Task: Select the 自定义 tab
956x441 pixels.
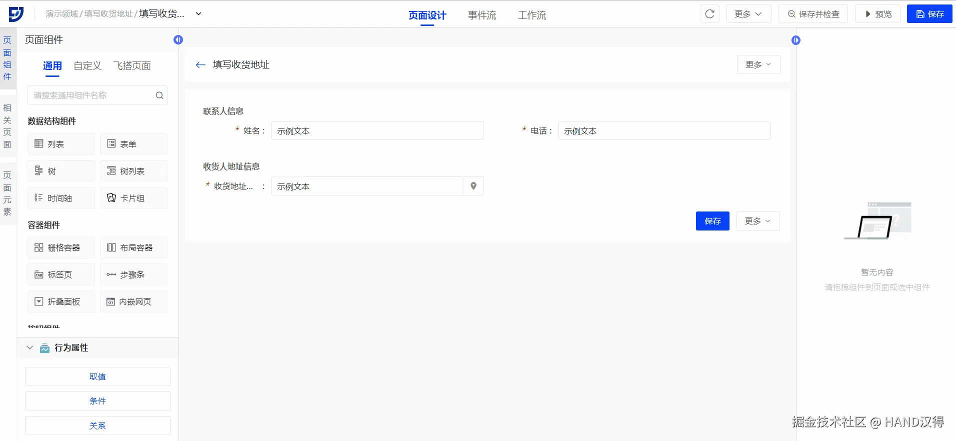Action: tap(87, 66)
